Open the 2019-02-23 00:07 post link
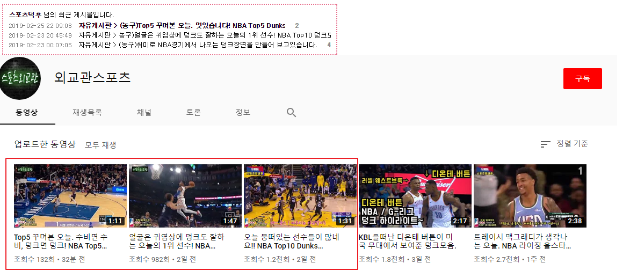This screenshot has width=630, height=278. coord(218,45)
